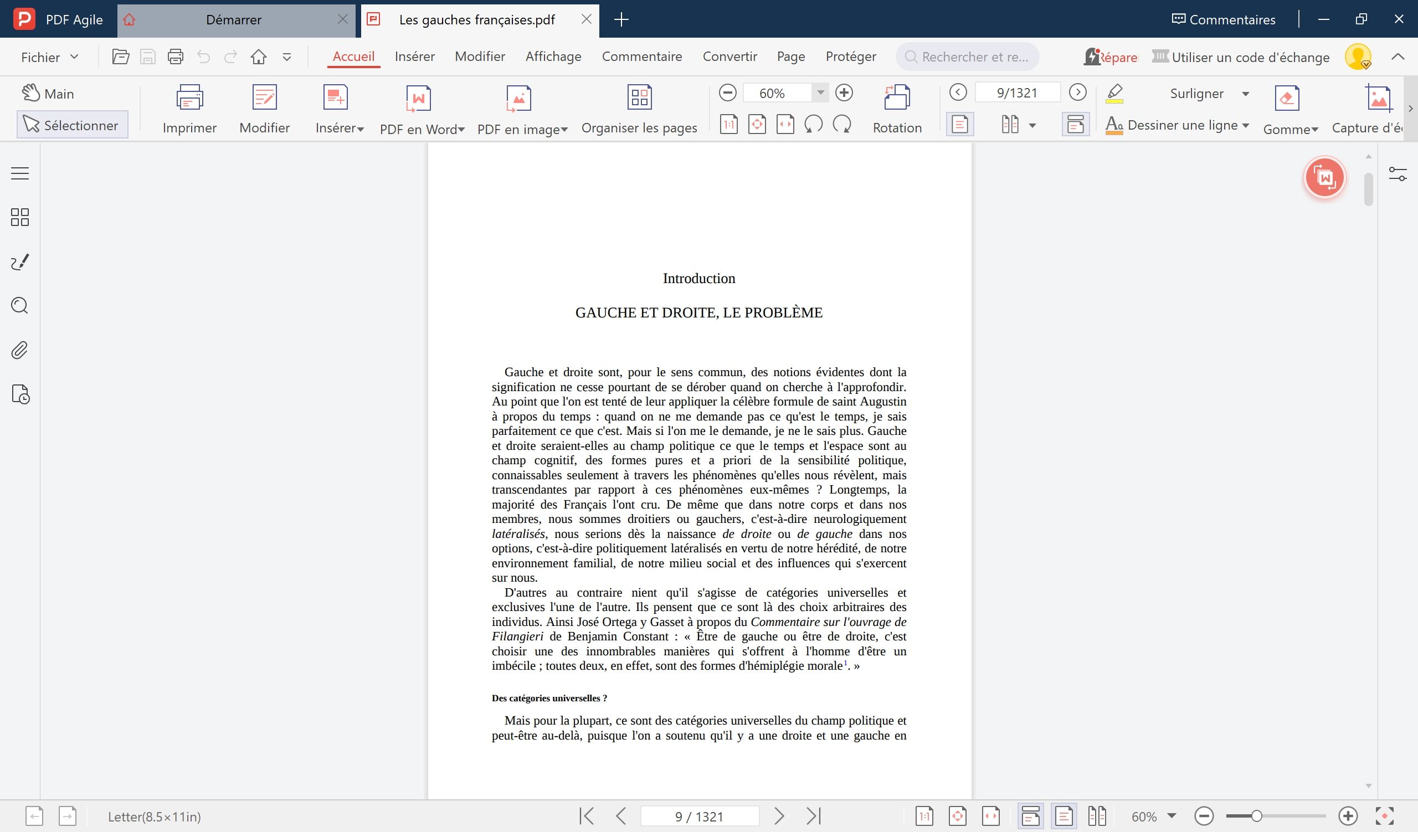The width and height of the screenshot is (1418, 832).
Task: Expand PDF en Word dropdown
Action: tap(461, 130)
